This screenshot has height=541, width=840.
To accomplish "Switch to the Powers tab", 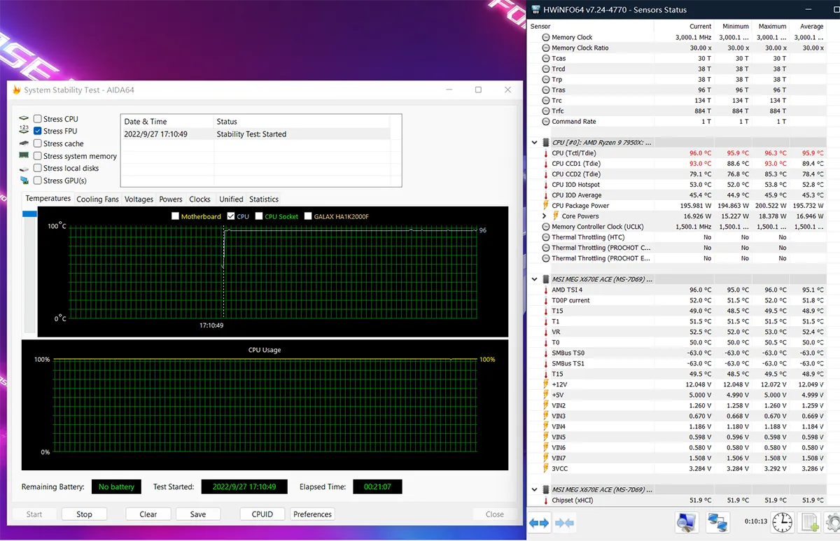I will click(x=171, y=199).
